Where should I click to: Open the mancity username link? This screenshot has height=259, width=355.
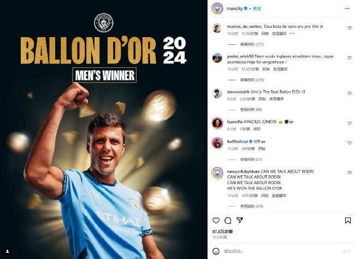(x=234, y=9)
